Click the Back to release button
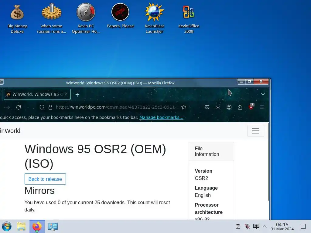This screenshot has height=233, width=311. [45, 179]
